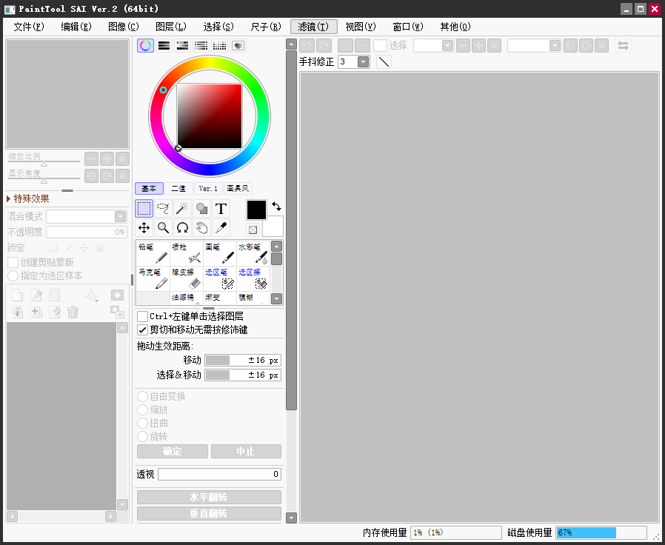Select the zoom magnifier tool

(163, 228)
